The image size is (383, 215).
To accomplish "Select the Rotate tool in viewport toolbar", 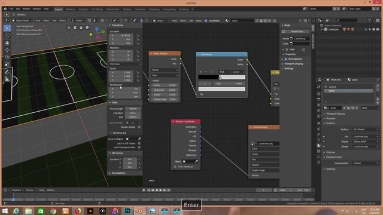I will point(7,57).
